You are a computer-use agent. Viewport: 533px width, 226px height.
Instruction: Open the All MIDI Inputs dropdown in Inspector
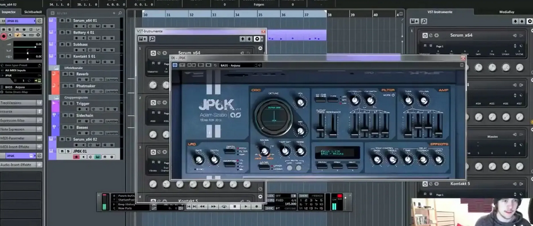(21, 70)
